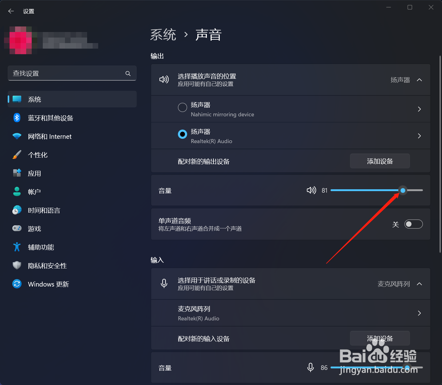Click the back arrow icon in Settings

point(11,11)
